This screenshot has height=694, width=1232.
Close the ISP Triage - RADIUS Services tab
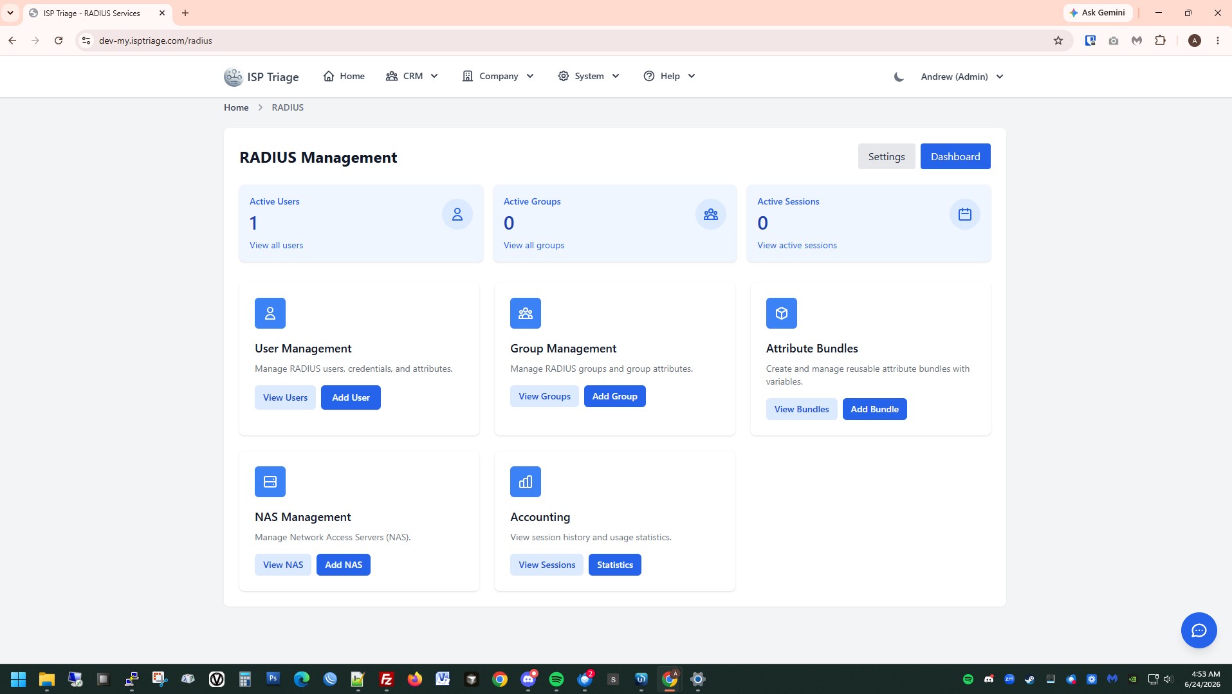coord(162,13)
